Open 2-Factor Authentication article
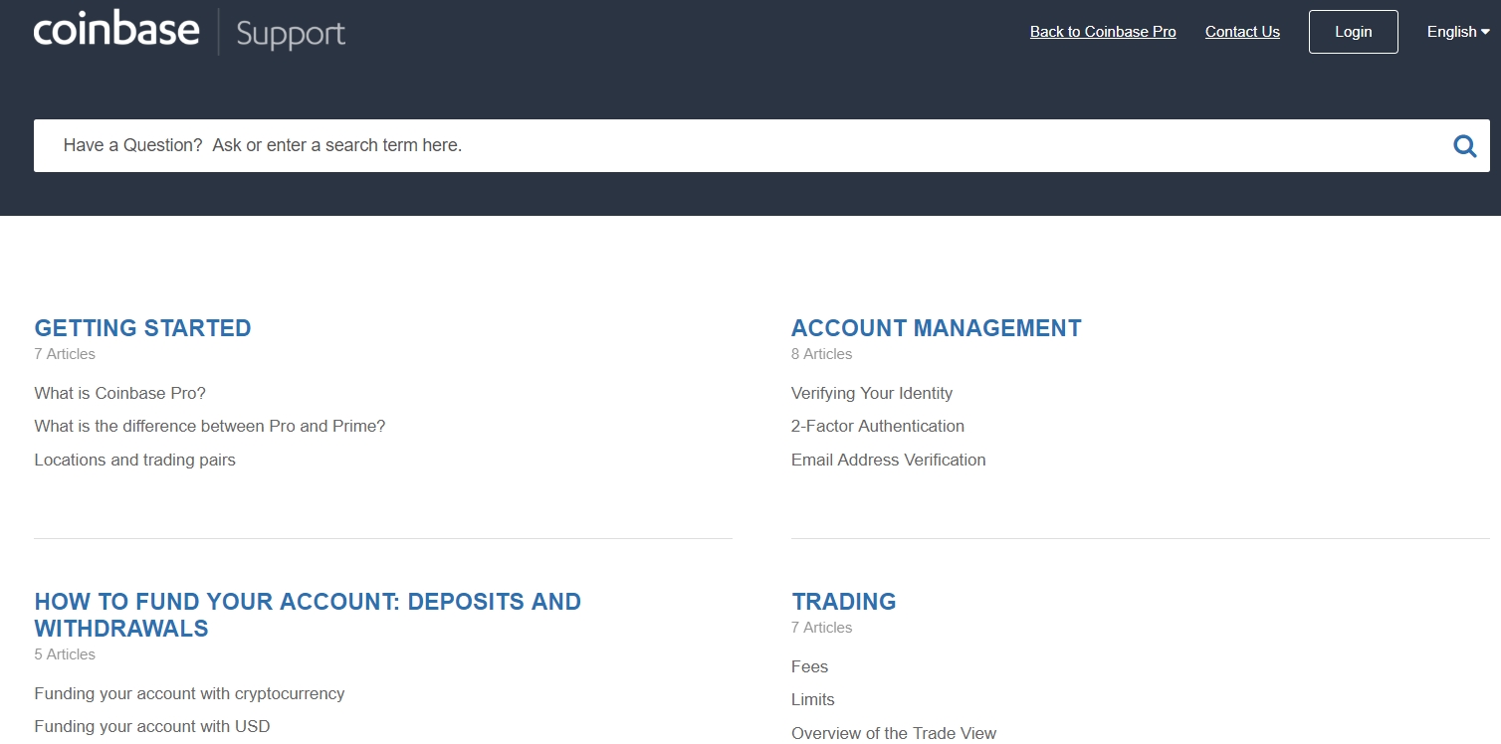Viewport: 1501px width, 744px height. click(878, 426)
